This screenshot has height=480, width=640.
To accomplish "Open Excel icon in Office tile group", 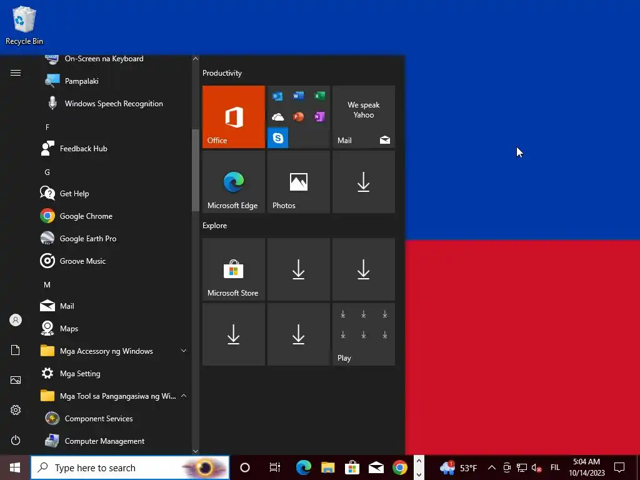I will pos(319,96).
